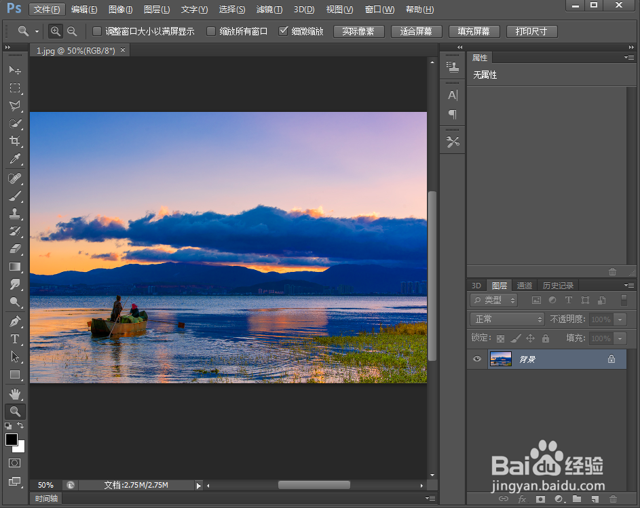The width and height of the screenshot is (640, 508).
Task: Open the Character panel icon
Action: pos(452,95)
